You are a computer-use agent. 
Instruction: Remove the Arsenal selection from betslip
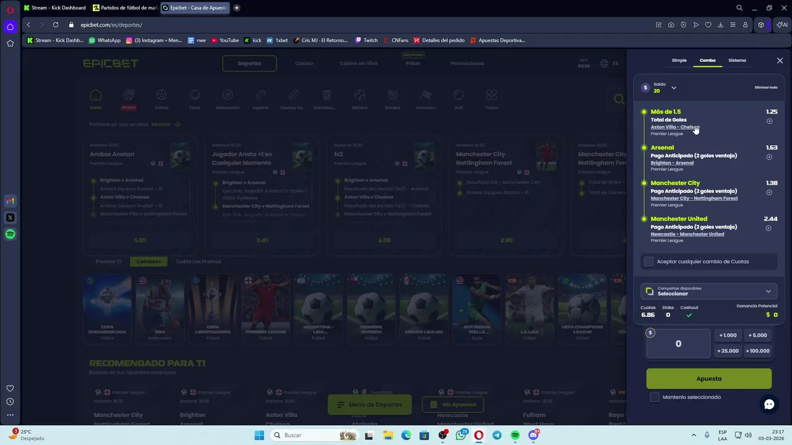click(770, 157)
